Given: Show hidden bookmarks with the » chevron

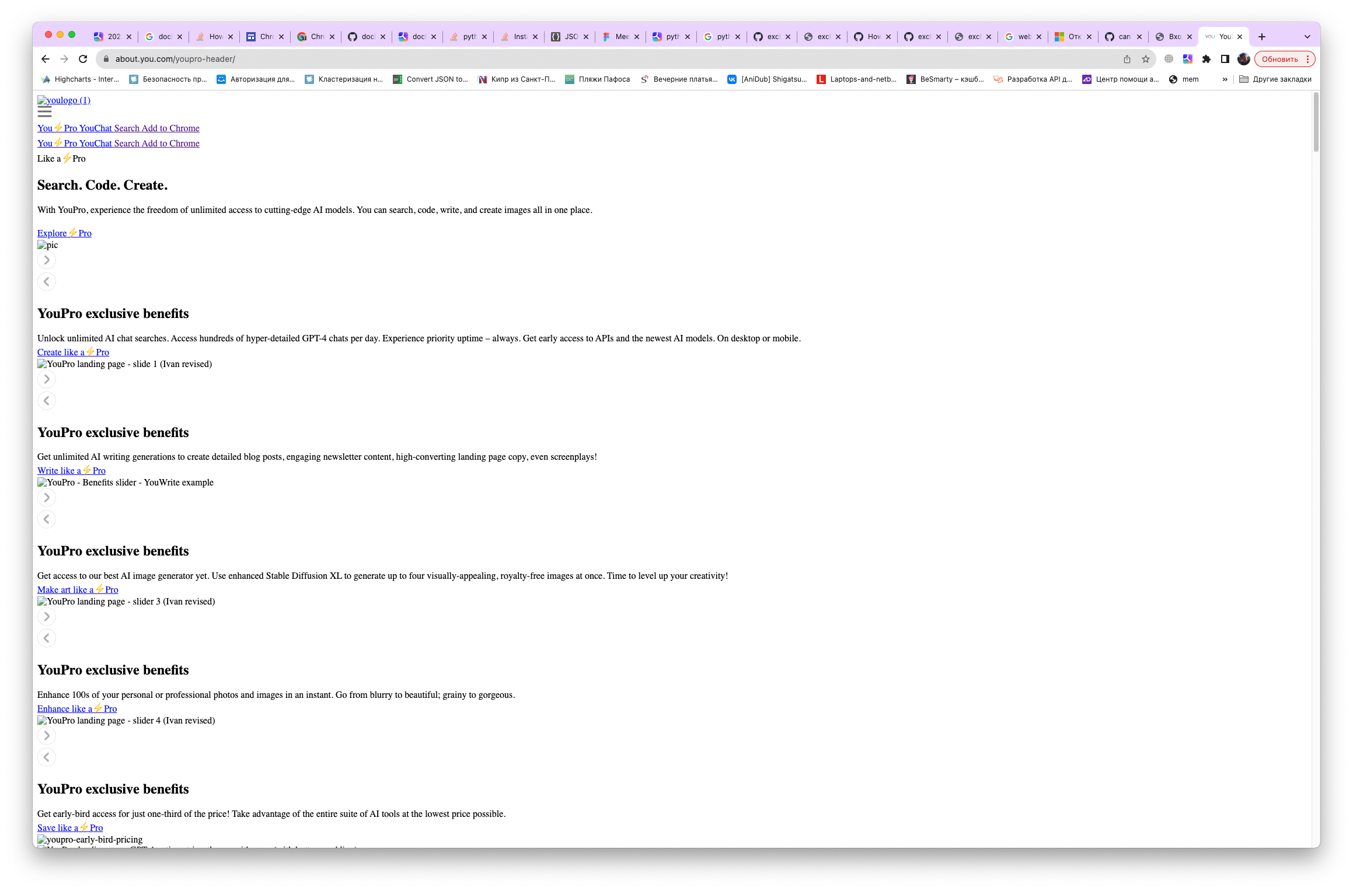Looking at the screenshot, I should 1225,79.
